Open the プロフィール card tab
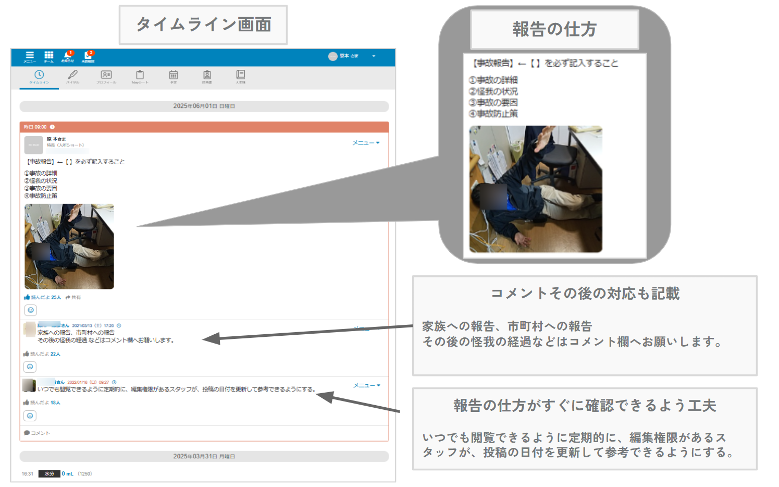Image resolution: width=779 pixels, height=487 pixels. click(106, 77)
